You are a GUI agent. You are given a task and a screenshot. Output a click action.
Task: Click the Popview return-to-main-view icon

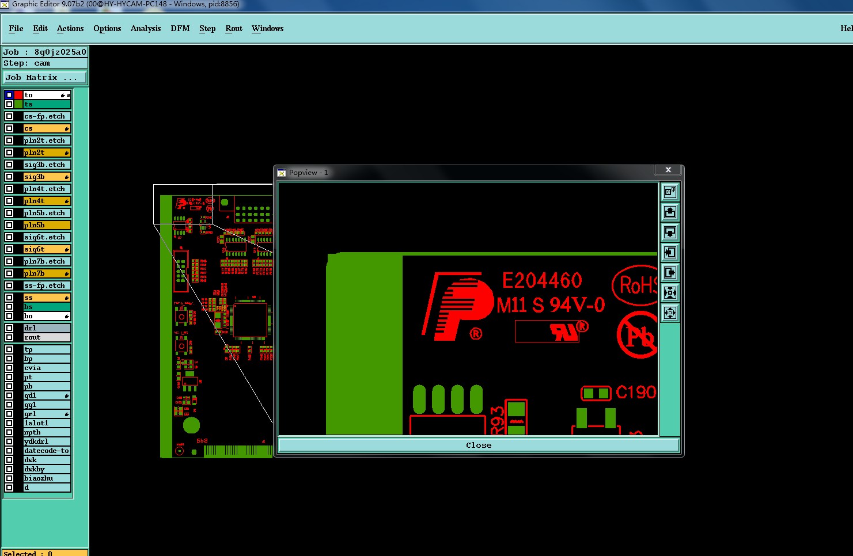coord(670,192)
